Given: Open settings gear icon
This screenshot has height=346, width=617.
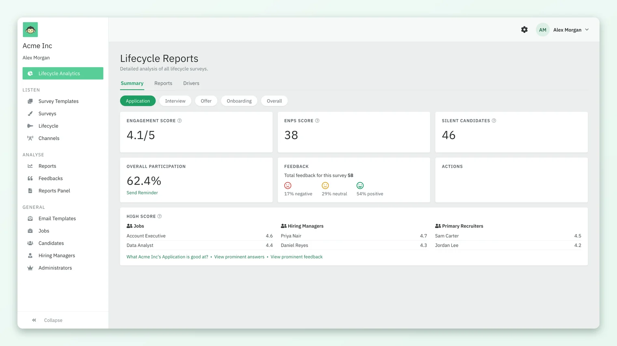Looking at the screenshot, I should 524,30.
